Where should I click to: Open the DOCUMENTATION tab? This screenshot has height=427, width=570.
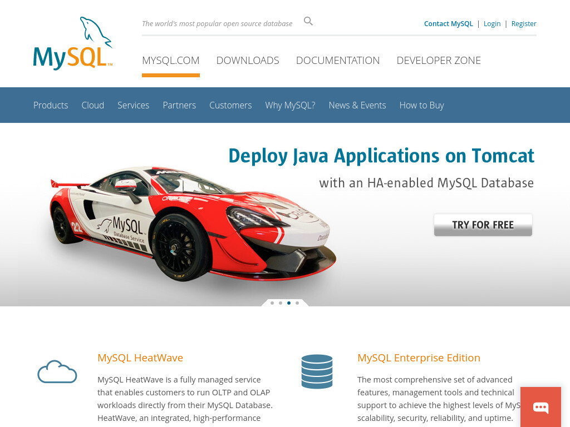(x=338, y=60)
